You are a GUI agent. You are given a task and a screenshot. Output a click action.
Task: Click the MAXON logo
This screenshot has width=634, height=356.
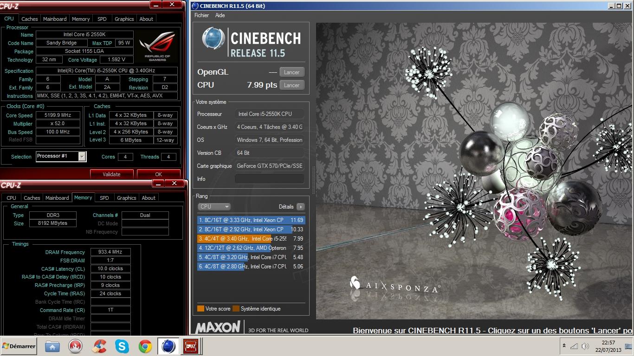coord(218,327)
